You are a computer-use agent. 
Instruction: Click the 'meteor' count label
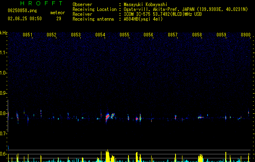click(58, 13)
